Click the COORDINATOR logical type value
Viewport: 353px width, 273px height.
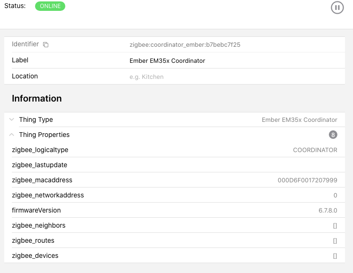[x=315, y=150]
